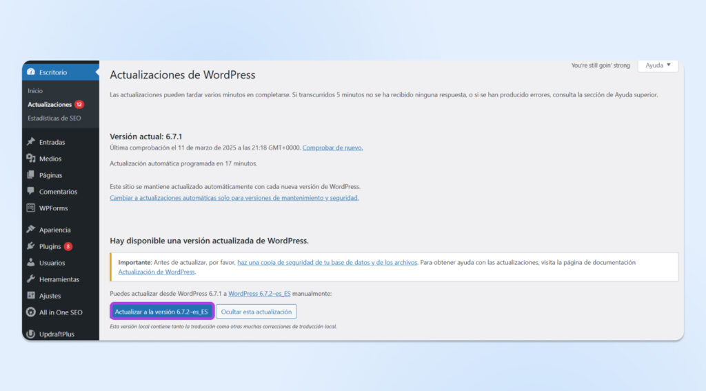Click the Medios media icon
The width and height of the screenshot is (706, 391).
click(30, 158)
